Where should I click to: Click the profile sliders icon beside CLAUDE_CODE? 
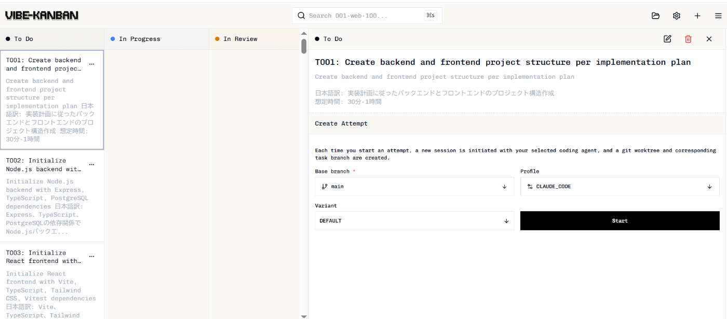pyautogui.click(x=530, y=186)
